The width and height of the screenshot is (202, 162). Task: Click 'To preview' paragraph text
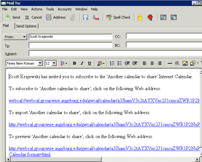coord(81,136)
